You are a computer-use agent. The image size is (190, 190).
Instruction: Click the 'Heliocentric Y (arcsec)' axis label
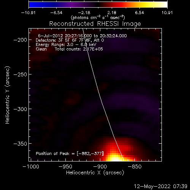click(8, 95)
